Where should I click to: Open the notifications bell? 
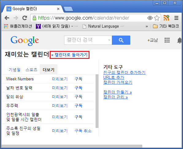180,40
